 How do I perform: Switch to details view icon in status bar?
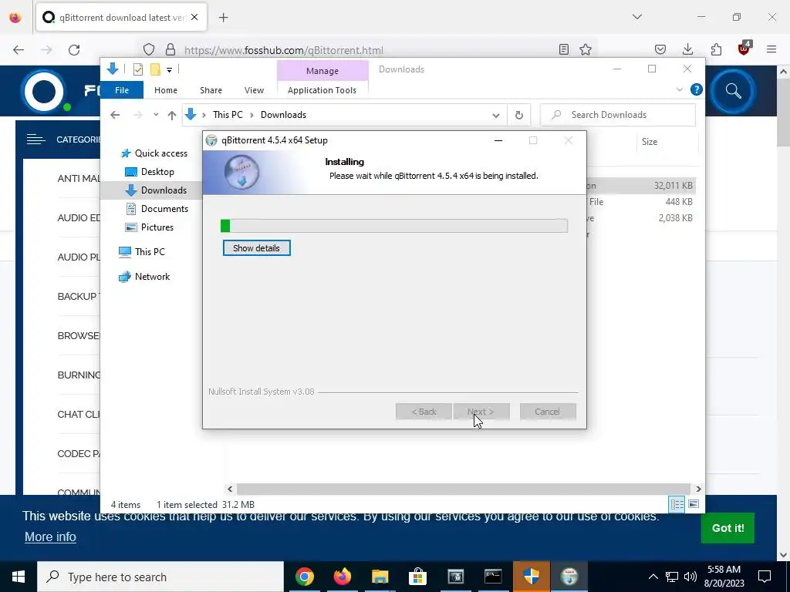[677, 504]
